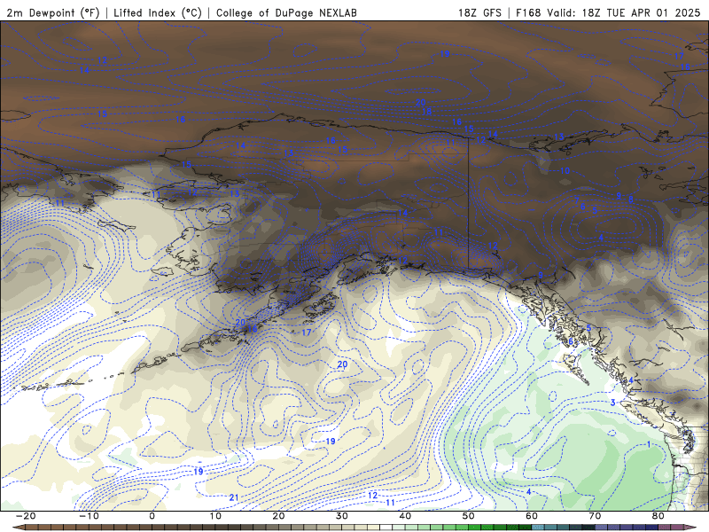This screenshot has height=532, width=709.
Task: Select the "College of DuPage NEXLAB" header text
Action: point(286,12)
